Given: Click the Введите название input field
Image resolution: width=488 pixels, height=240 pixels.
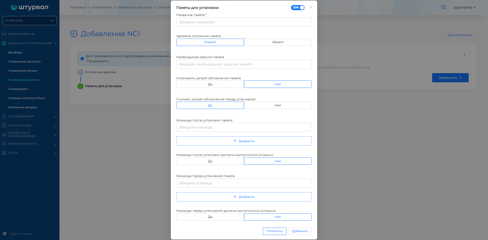Looking at the screenshot, I should [244, 22].
